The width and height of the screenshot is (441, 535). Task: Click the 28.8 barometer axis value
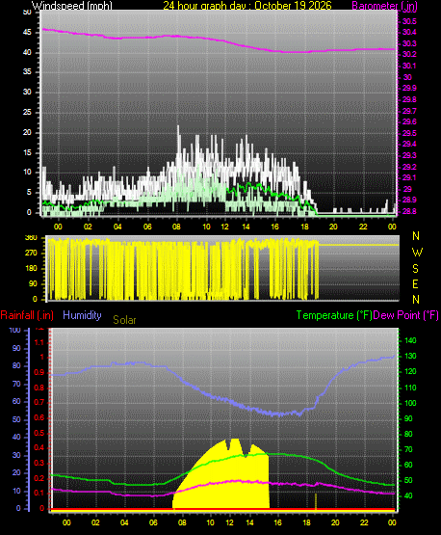click(409, 211)
